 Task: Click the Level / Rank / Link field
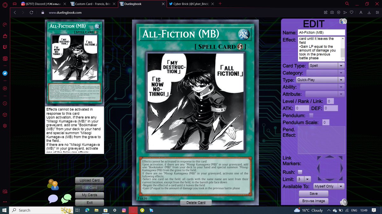330,101
